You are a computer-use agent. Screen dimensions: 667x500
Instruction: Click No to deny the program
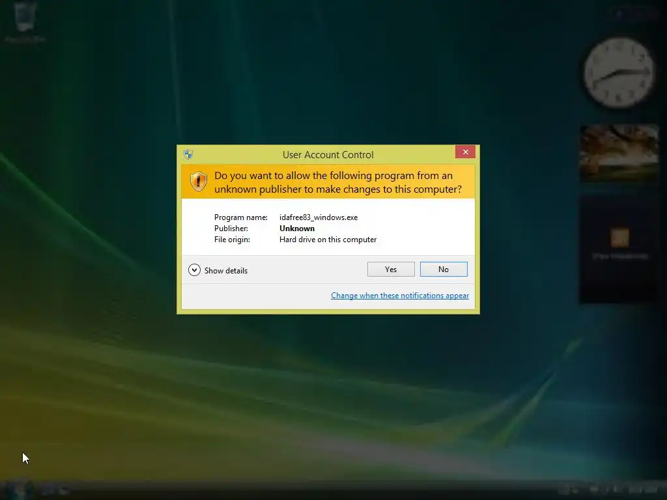pyautogui.click(x=443, y=269)
